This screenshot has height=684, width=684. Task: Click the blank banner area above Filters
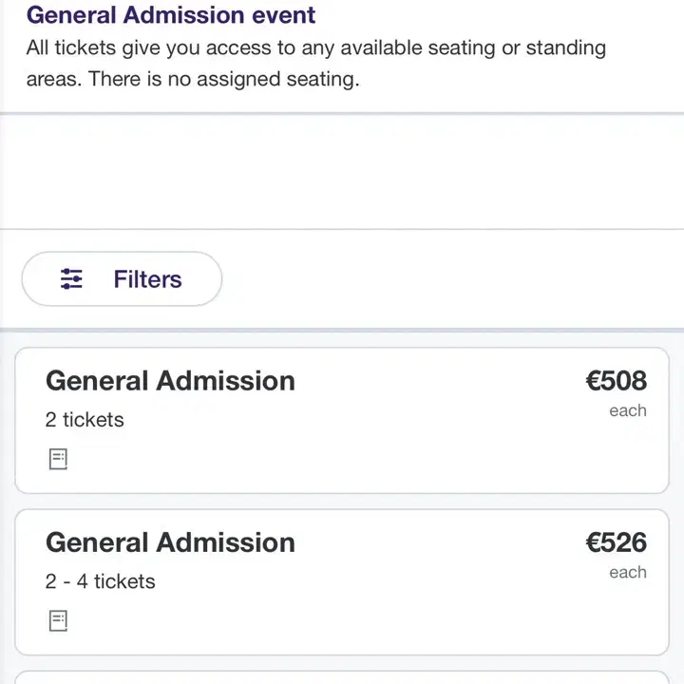342,171
